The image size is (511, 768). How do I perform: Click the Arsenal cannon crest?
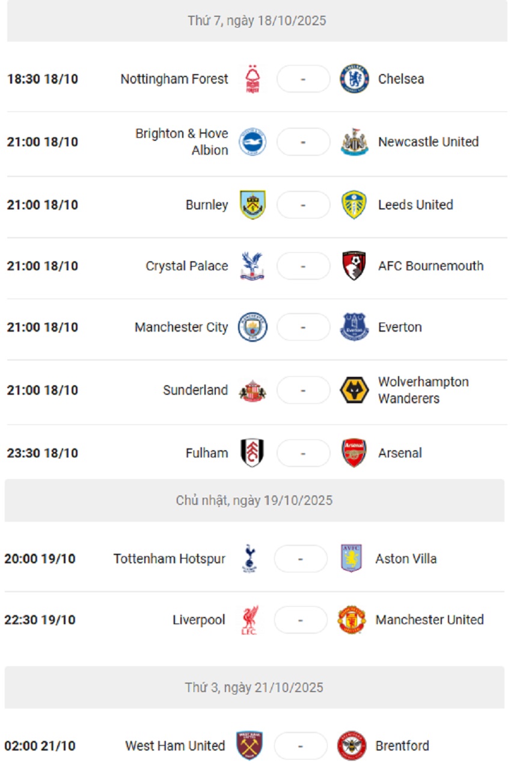[x=354, y=453]
